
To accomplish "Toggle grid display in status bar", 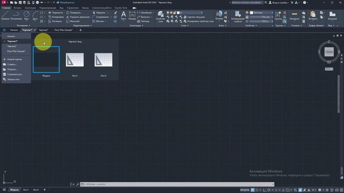I will [253, 190].
